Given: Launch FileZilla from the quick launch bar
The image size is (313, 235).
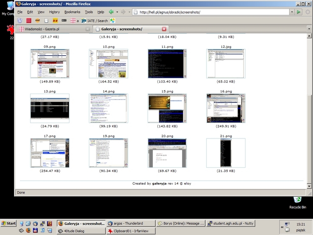Looking at the screenshot, I should tap(49, 223).
